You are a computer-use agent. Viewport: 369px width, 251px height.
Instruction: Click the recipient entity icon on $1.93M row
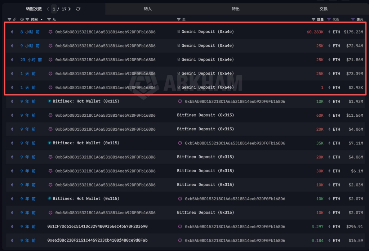(180, 102)
